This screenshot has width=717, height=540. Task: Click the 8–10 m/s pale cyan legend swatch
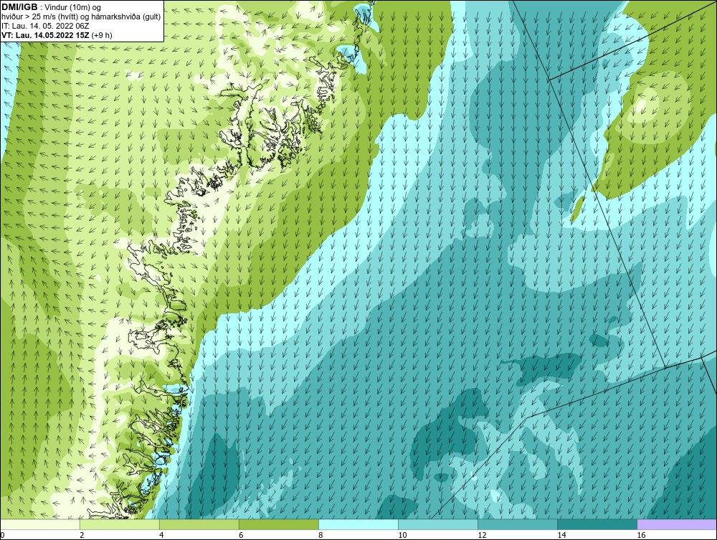click(x=358, y=524)
